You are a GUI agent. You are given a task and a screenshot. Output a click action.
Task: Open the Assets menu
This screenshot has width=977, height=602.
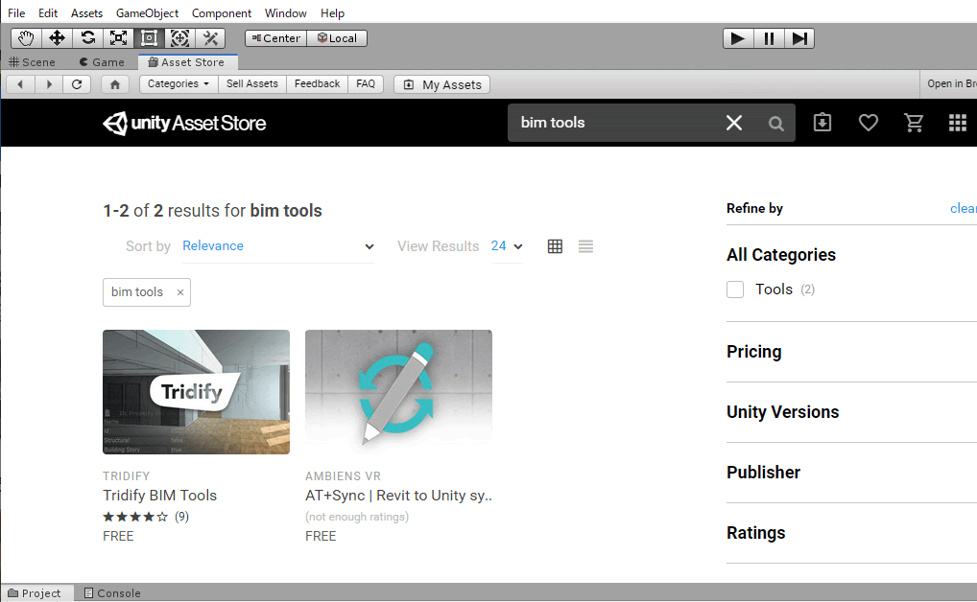point(86,13)
